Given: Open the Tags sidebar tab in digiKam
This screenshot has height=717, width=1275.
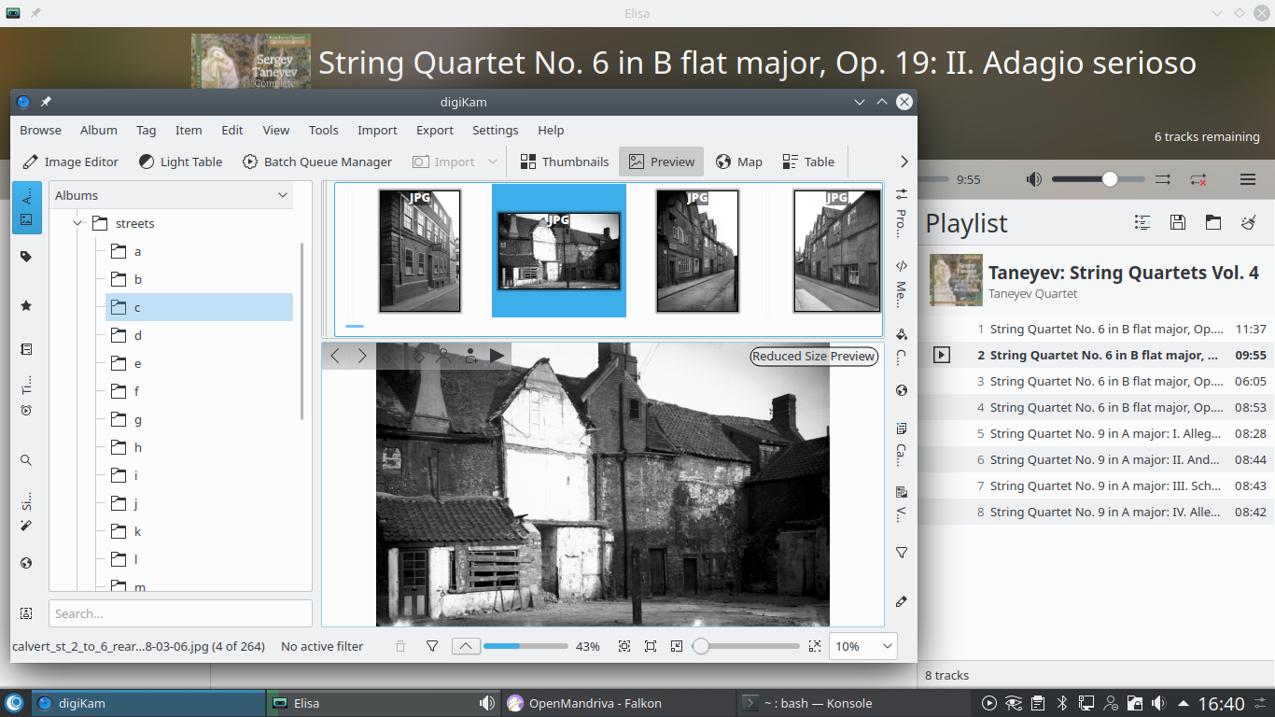Looking at the screenshot, I should pyautogui.click(x=26, y=257).
